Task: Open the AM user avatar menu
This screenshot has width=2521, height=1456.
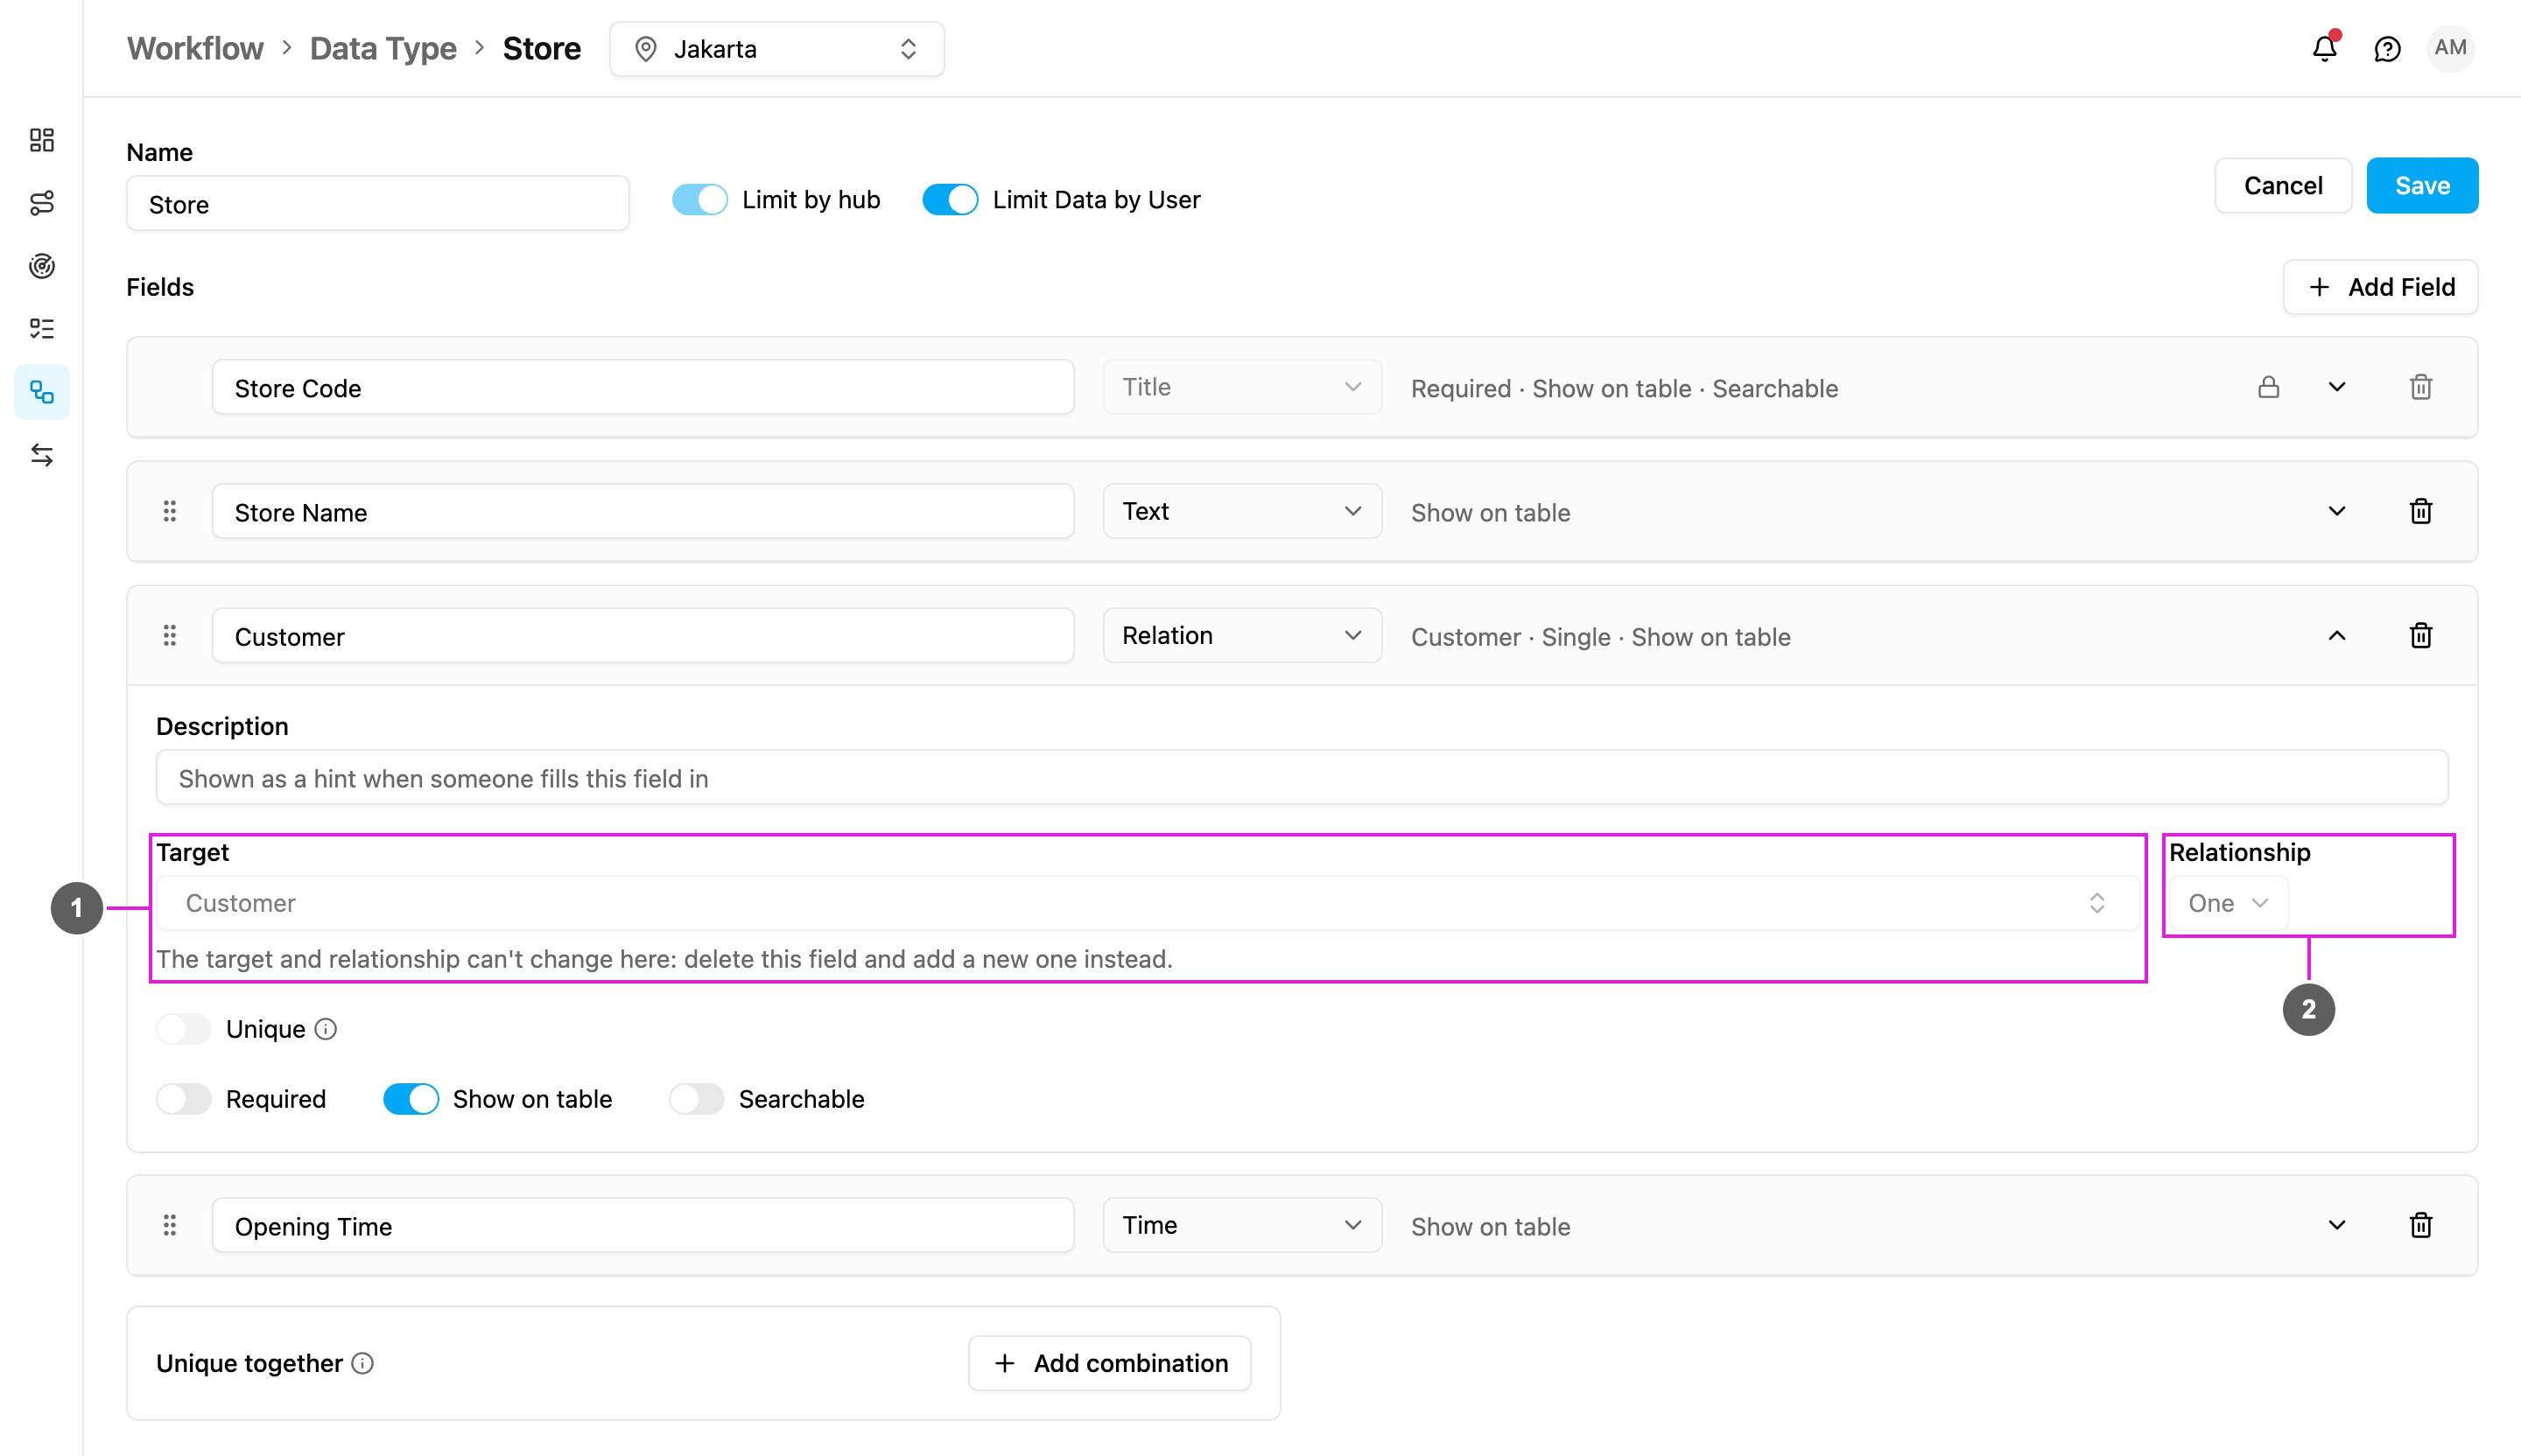Action: point(2450,48)
